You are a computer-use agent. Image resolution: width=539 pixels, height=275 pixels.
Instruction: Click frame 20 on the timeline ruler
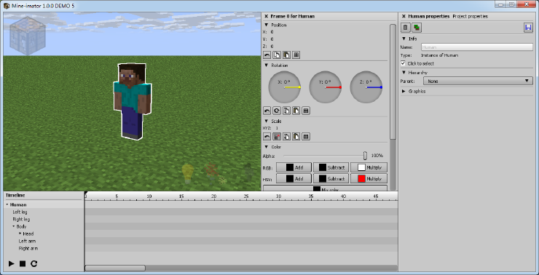[214, 196]
